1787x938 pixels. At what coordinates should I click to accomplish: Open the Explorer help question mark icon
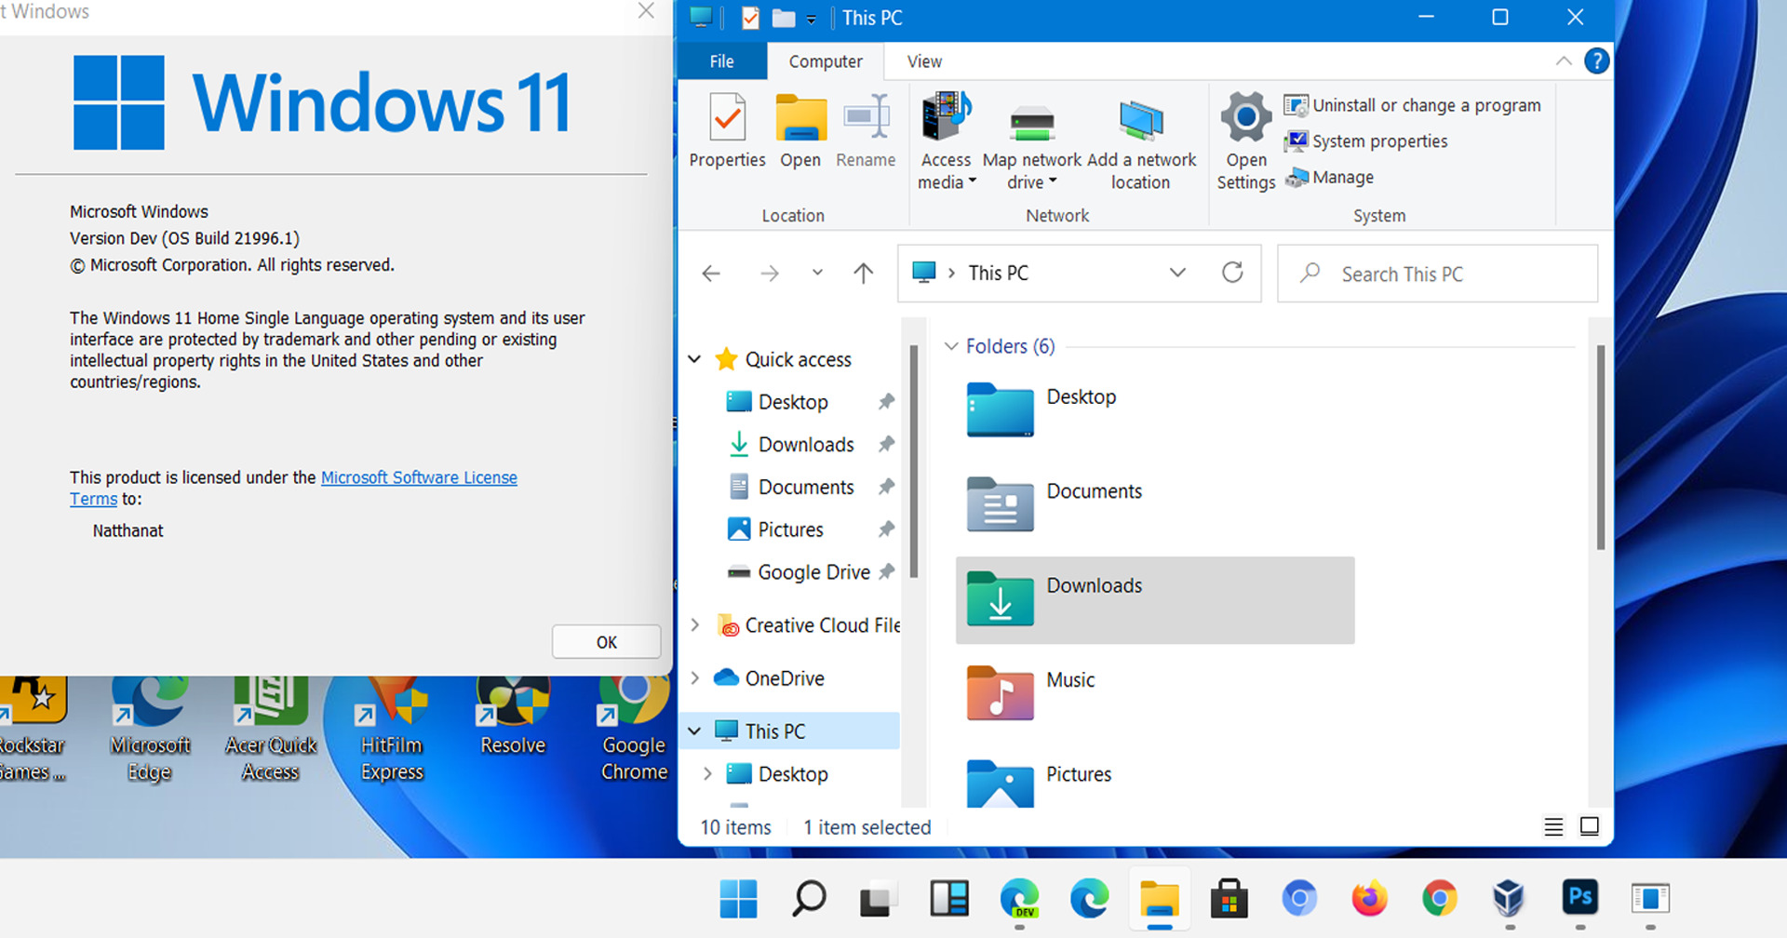(x=1596, y=61)
